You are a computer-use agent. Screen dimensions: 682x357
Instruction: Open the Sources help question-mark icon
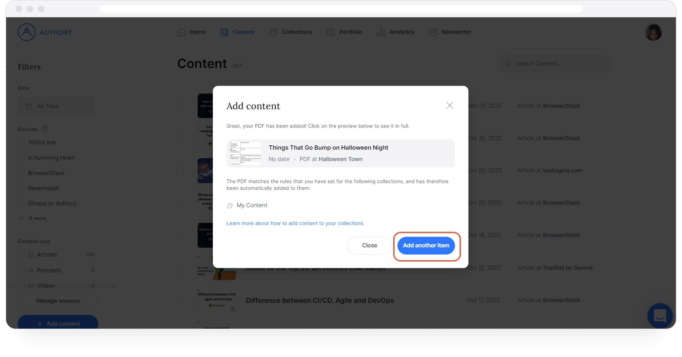click(44, 129)
